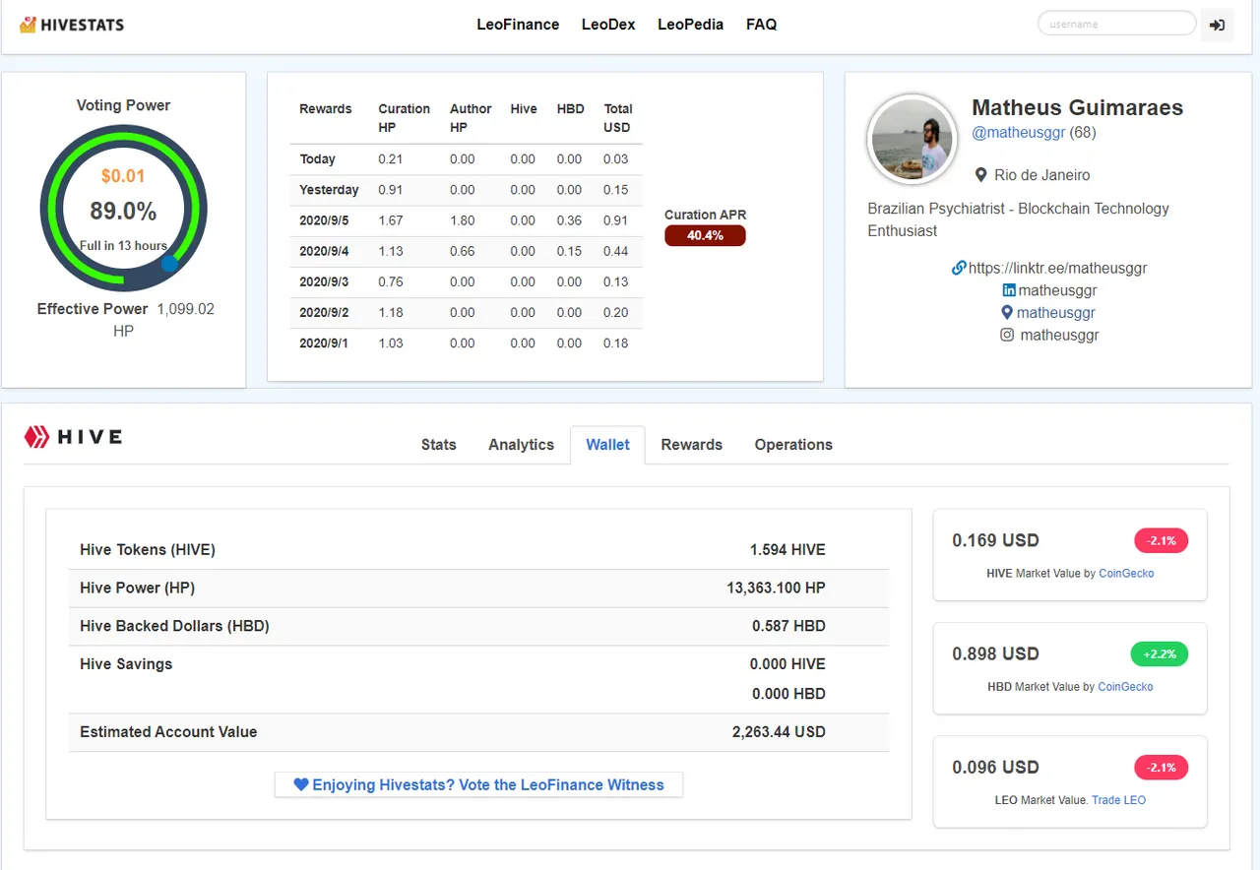Click the +2.2% badge on HBD price card
This screenshot has width=1260, height=870.
pos(1162,653)
